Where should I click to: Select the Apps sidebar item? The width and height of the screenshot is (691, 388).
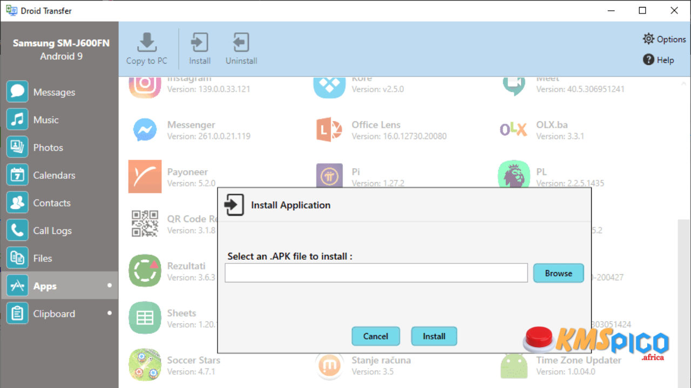pos(59,286)
